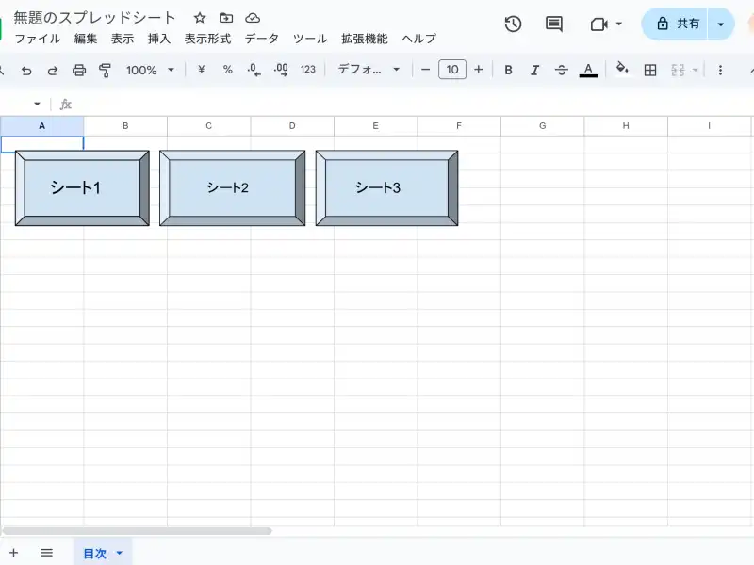Click the move to folder icon

226,18
